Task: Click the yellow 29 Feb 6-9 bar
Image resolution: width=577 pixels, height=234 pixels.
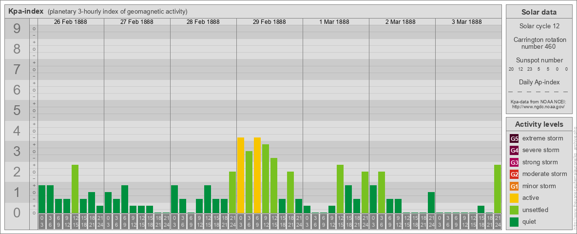Action: click(257, 175)
